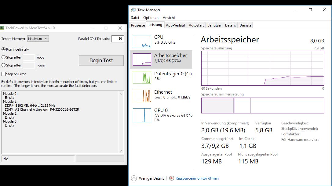Switch to the App-Verlauf tab
Image resolution: width=332 pixels, height=186 pixels.
(x=175, y=25)
